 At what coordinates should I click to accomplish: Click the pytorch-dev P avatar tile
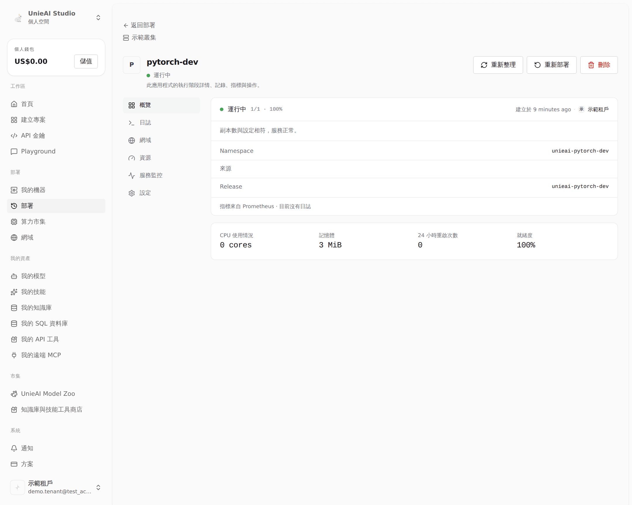click(132, 65)
